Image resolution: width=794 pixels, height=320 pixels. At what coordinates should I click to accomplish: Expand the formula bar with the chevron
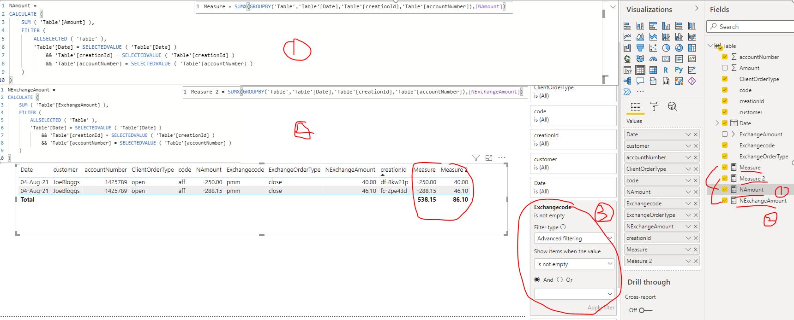coord(613,7)
